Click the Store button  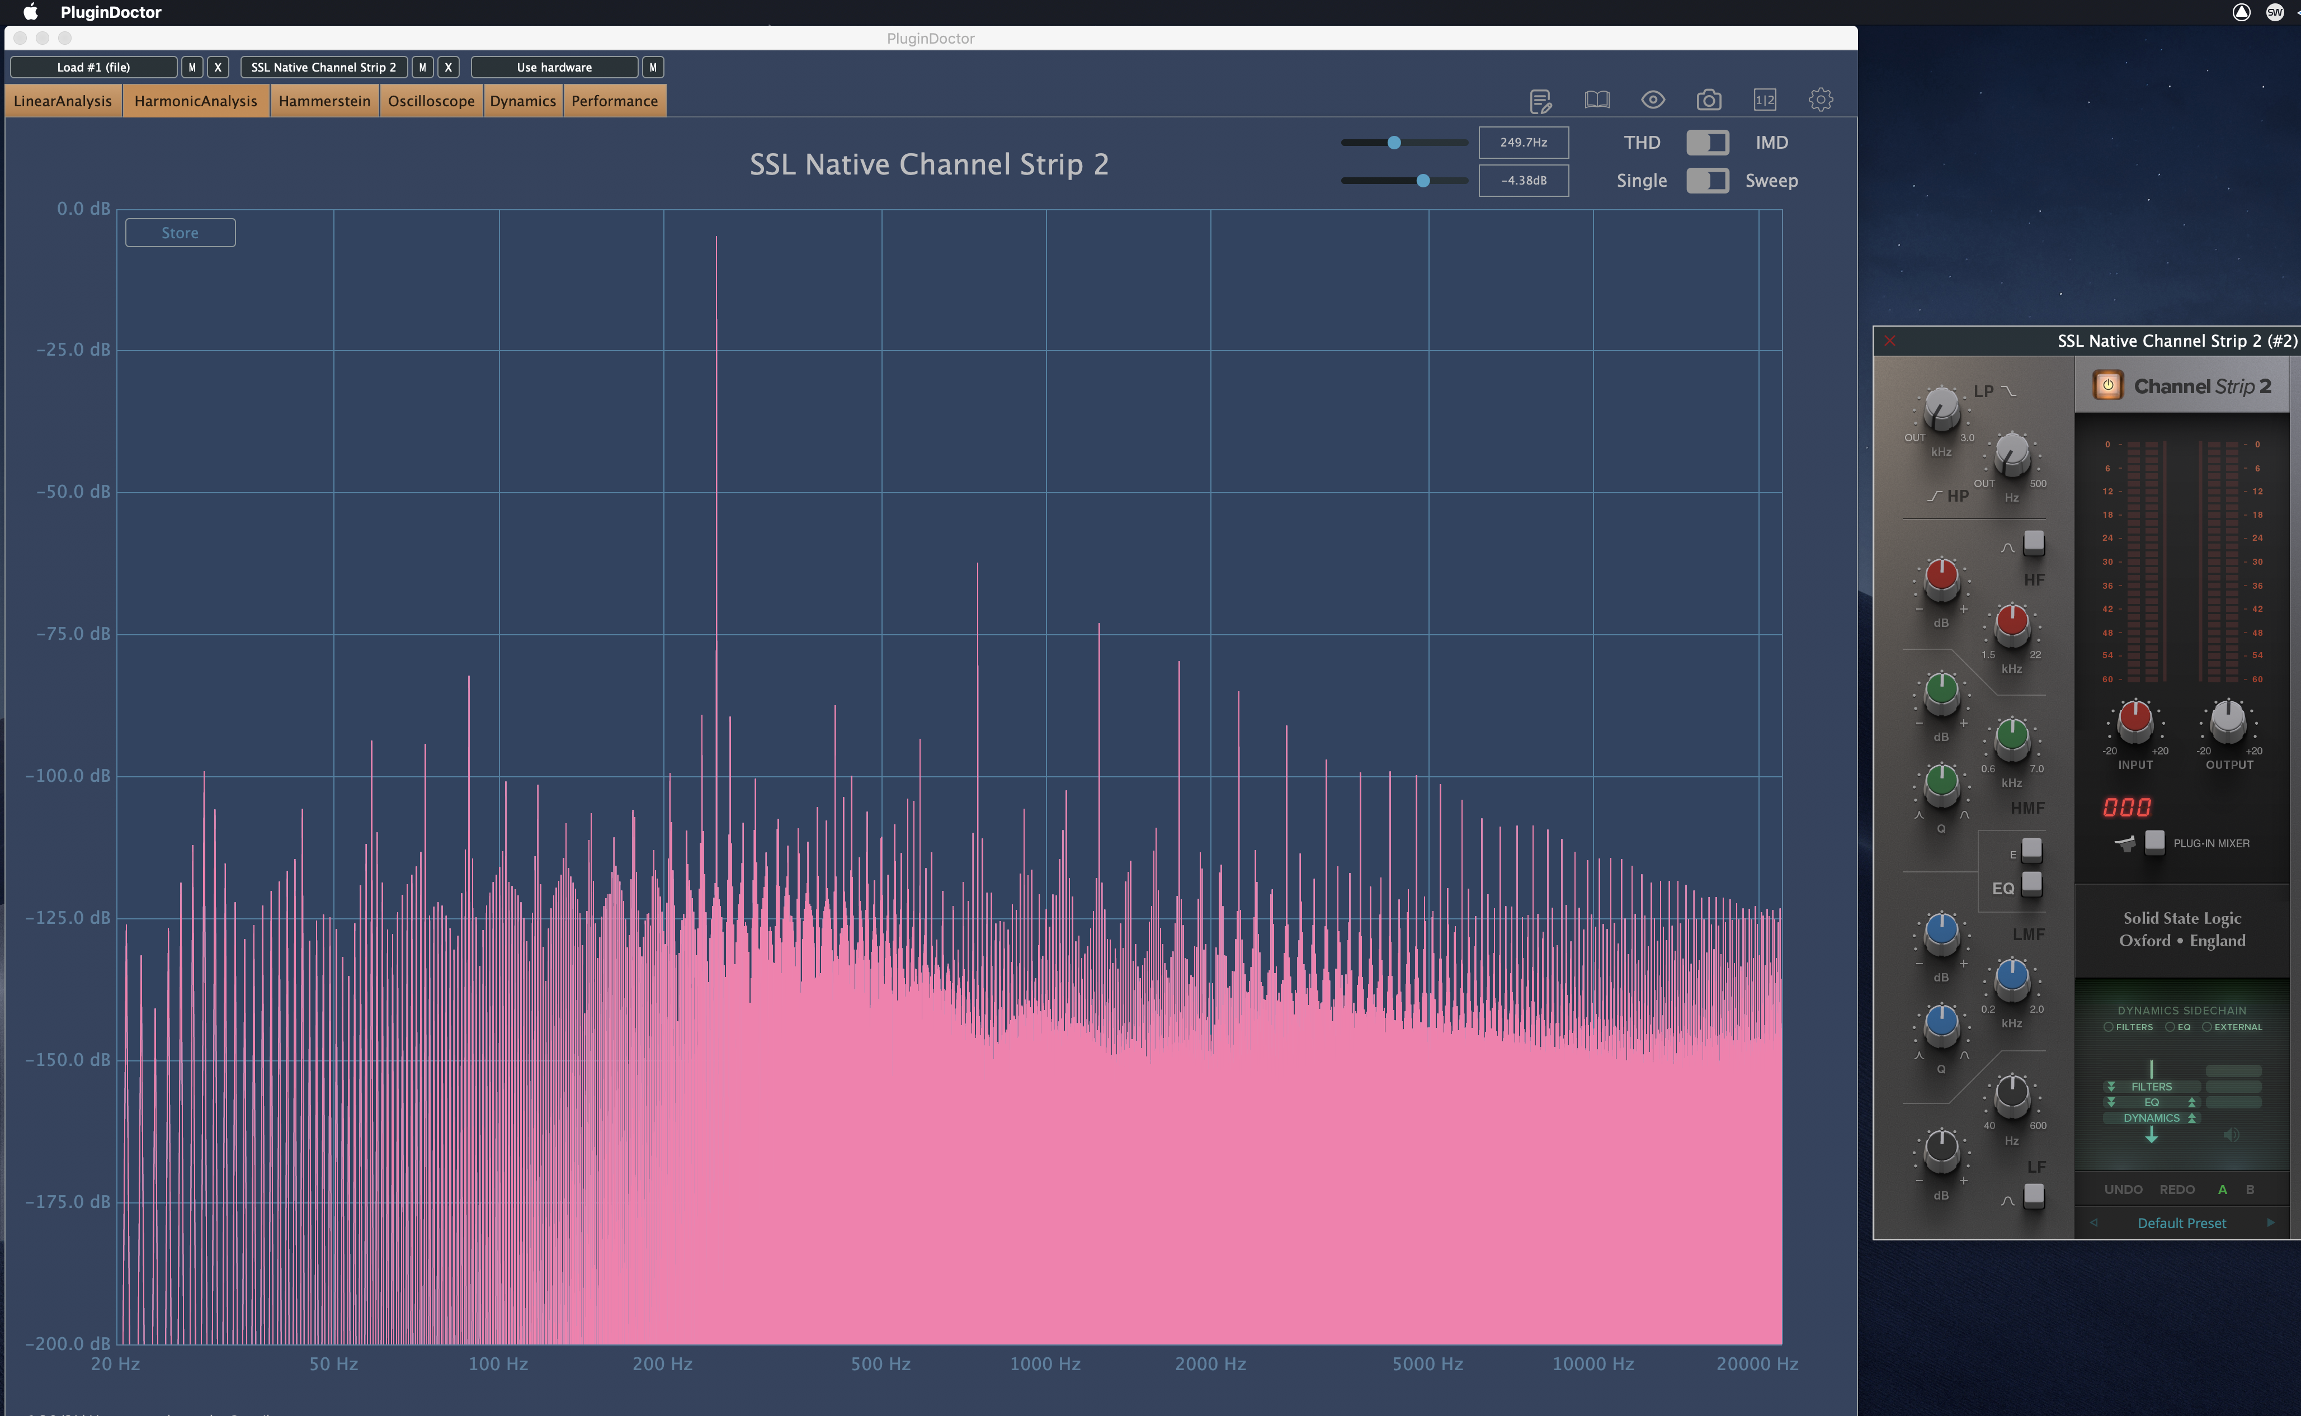click(x=180, y=233)
